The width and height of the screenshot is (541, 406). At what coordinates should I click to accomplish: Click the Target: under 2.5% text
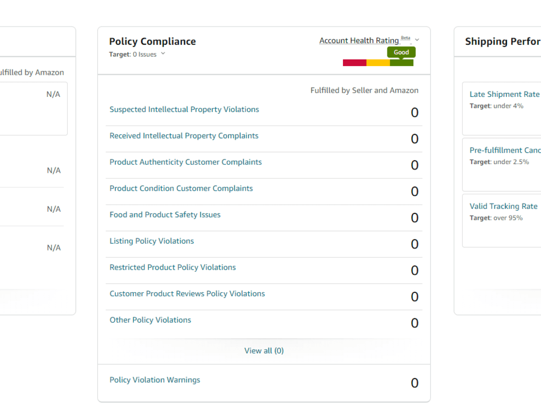[x=499, y=162]
